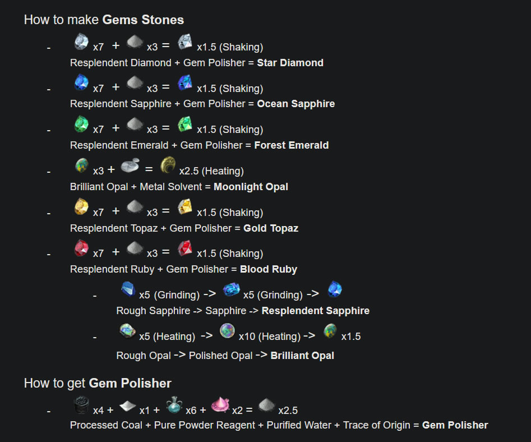Click the "How to get Gem Polisher" heading
This screenshot has width=531, height=442.
point(98,383)
